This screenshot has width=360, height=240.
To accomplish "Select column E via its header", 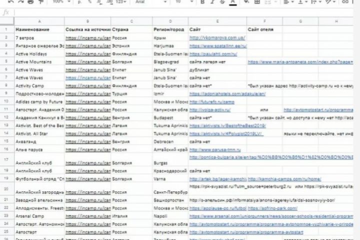I will click(217, 21).
